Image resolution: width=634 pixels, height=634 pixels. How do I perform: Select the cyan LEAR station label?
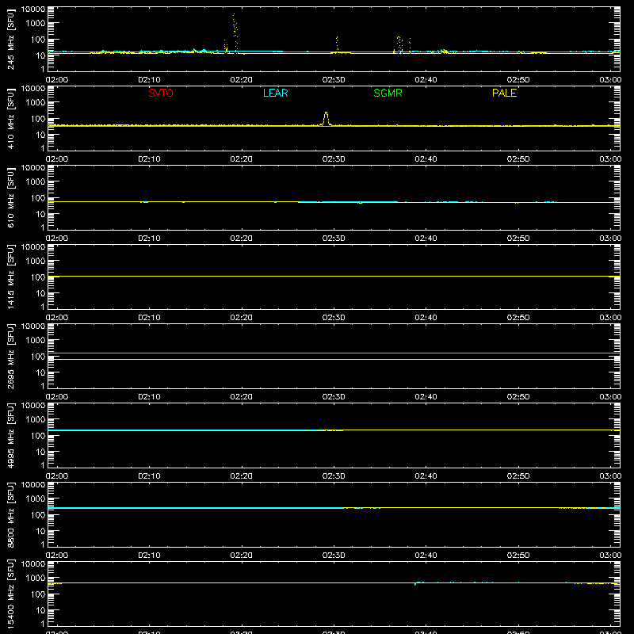[275, 93]
